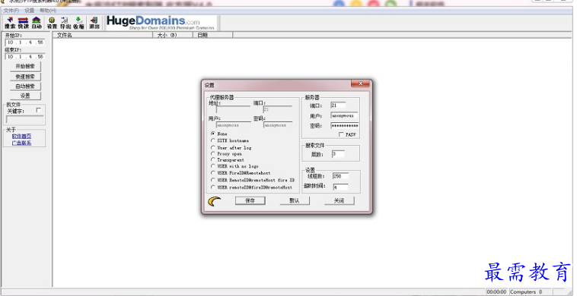The width and height of the screenshot is (577, 296).
Task: Enable the PASV checkbox
Action: click(341, 134)
